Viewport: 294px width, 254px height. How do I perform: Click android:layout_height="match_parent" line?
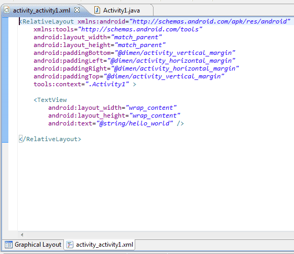[x=100, y=45]
